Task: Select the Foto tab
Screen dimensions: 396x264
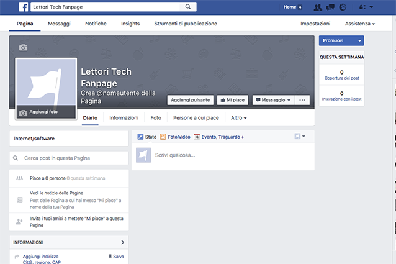Action: click(x=156, y=118)
